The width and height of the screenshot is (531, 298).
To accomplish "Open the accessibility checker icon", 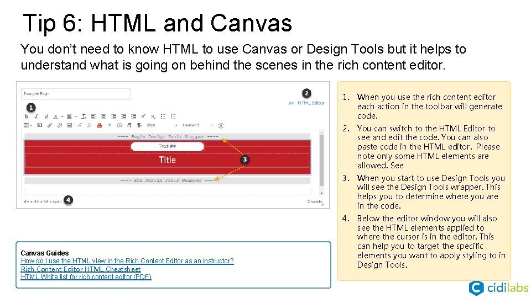I will [221, 126].
